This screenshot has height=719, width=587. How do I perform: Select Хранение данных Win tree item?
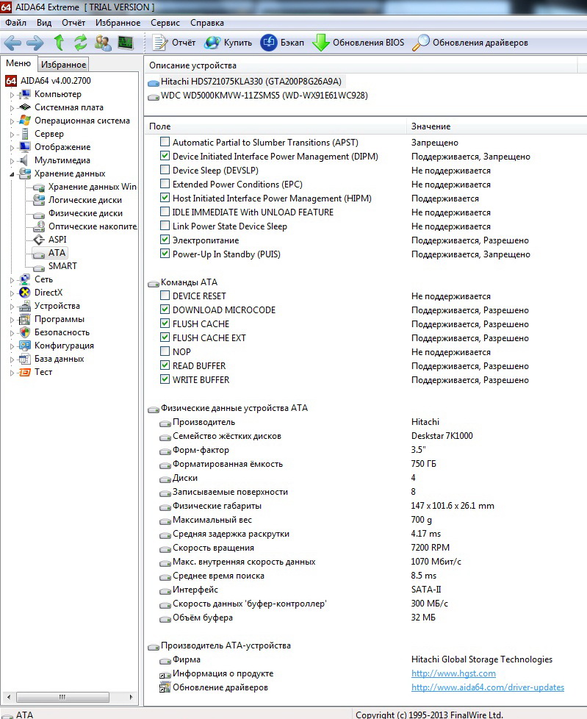coord(93,187)
